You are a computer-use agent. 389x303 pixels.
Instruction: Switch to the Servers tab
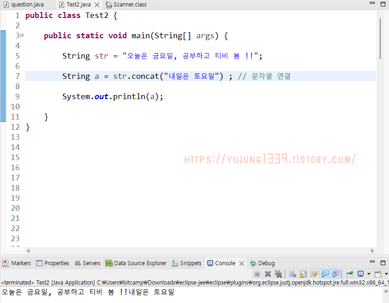[88, 263]
